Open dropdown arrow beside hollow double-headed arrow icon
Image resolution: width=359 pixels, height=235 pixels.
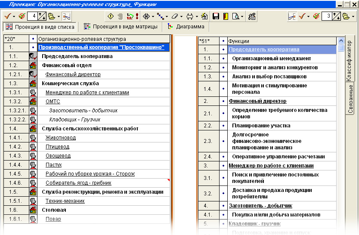(x=197, y=16)
